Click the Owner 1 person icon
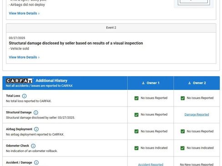Image resolution: width=222 pixels, height=166 pixels. (143, 83)
